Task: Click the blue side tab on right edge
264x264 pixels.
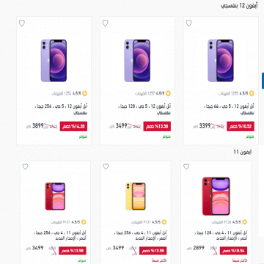Action: [263, 81]
